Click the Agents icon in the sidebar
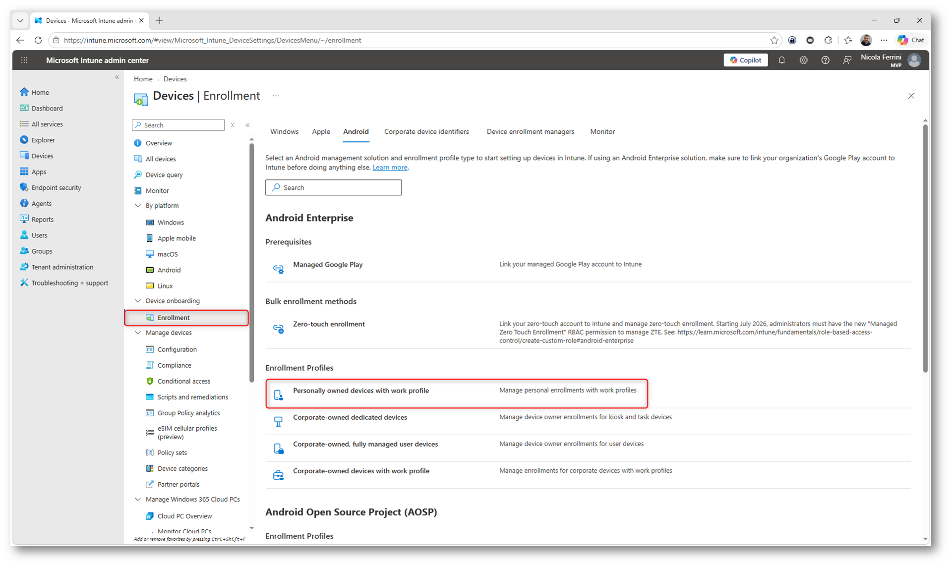The image size is (952, 567). click(24, 203)
